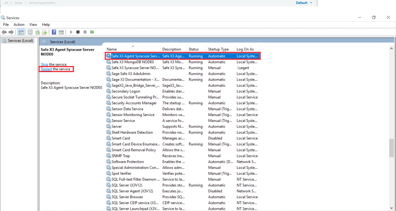Open the Action menu
The image size is (396, 211).
coord(19,25)
